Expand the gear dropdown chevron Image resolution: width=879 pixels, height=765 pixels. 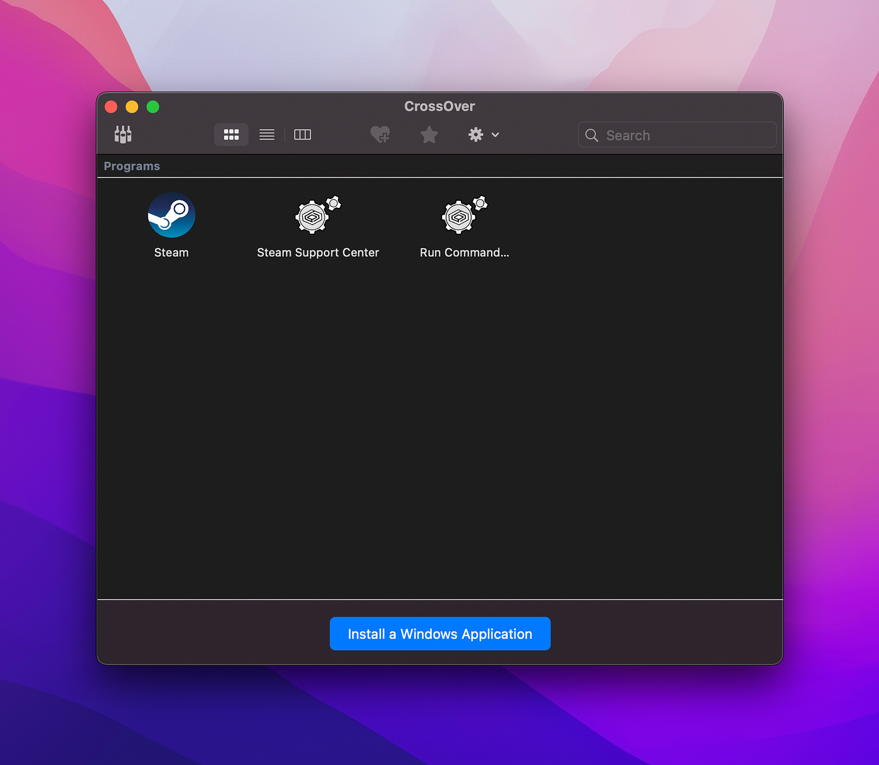495,134
